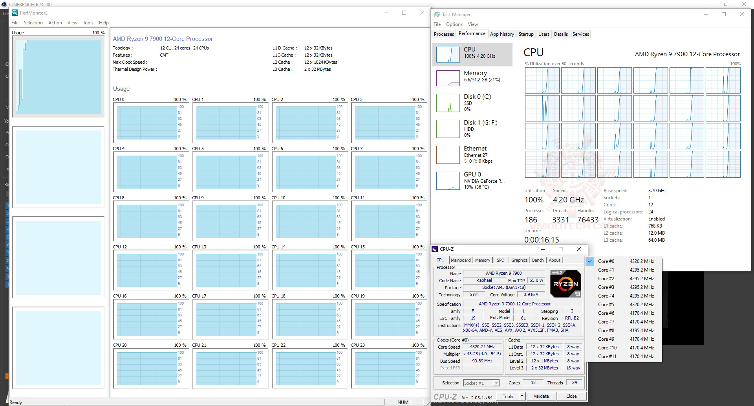Screen dimensions: 754x406
Task: Click the overall Usage graph in PerfMonitor2
Action: point(59,77)
